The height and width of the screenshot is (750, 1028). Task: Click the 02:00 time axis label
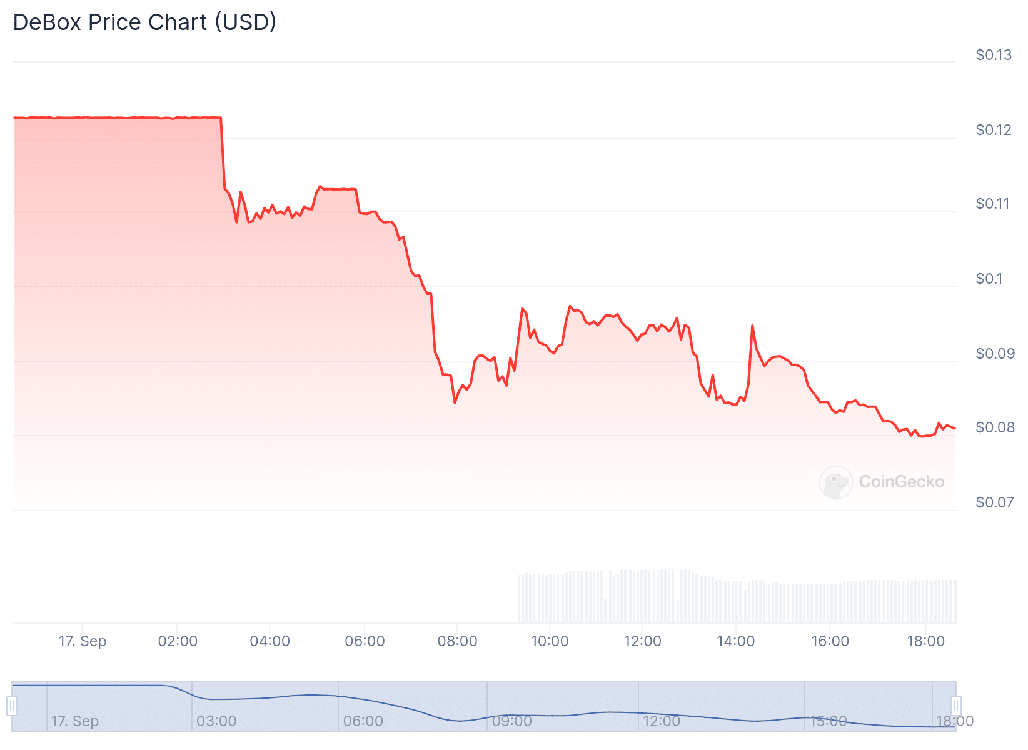click(x=178, y=641)
